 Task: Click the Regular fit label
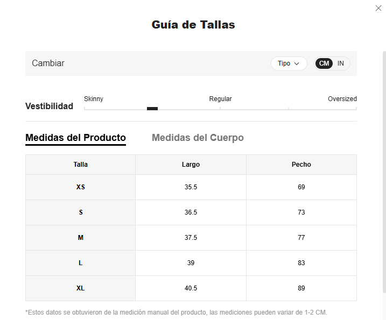coord(220,99)
